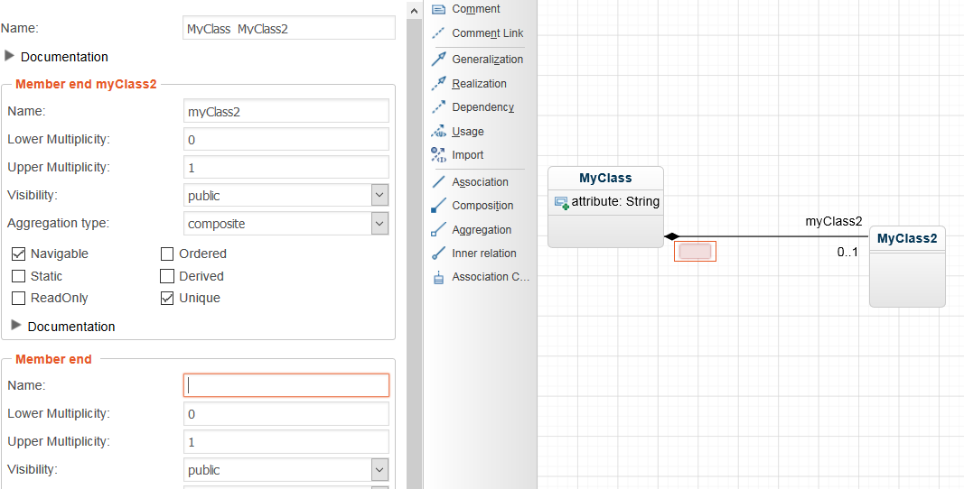Select the Composition tool

pos(482,206)
